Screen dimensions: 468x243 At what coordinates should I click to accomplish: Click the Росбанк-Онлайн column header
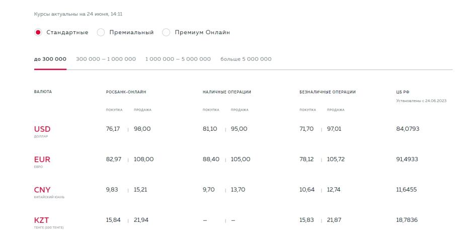(126, 92)
